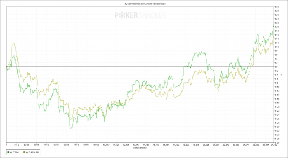This screenshot has height=158, width=288.
Task: Click the y-axis label $14
Action: tap(277, 39)
